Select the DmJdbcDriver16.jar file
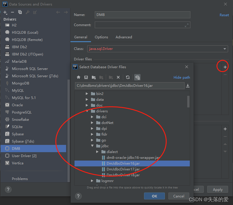Screen dimensions: 233x205 132,163
